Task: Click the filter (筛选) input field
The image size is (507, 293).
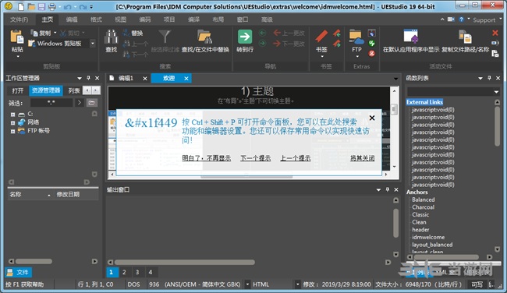Action: point(51,103)
